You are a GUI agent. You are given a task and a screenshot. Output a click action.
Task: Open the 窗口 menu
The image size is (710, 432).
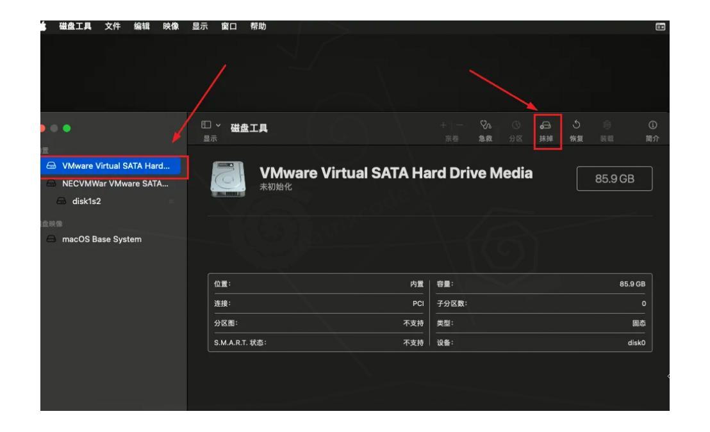point(229,26)
